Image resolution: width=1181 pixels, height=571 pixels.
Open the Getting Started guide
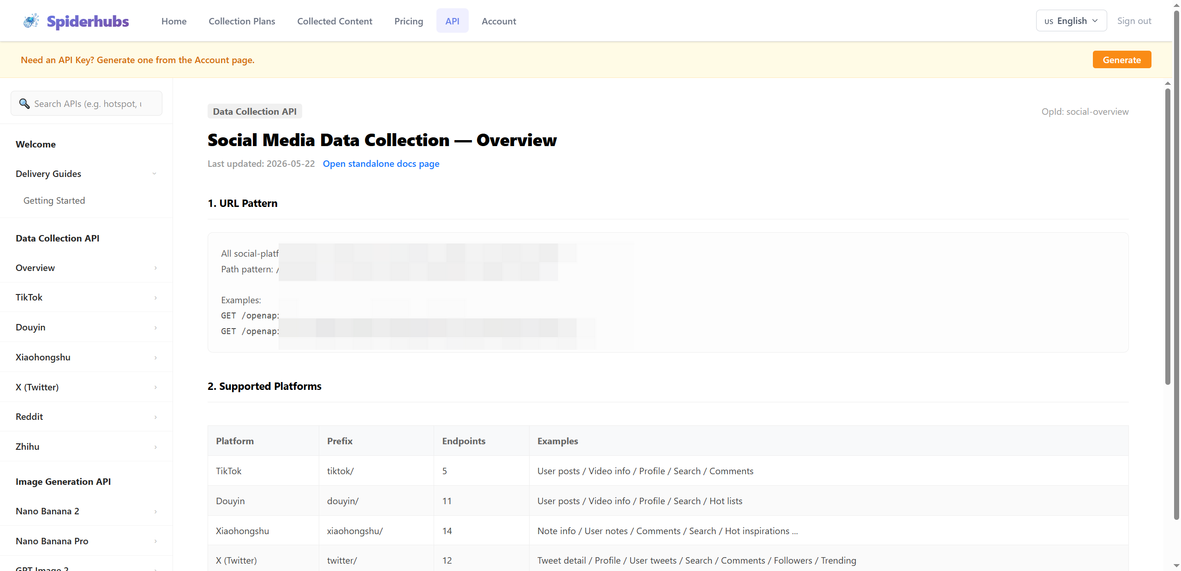point(54,200)
